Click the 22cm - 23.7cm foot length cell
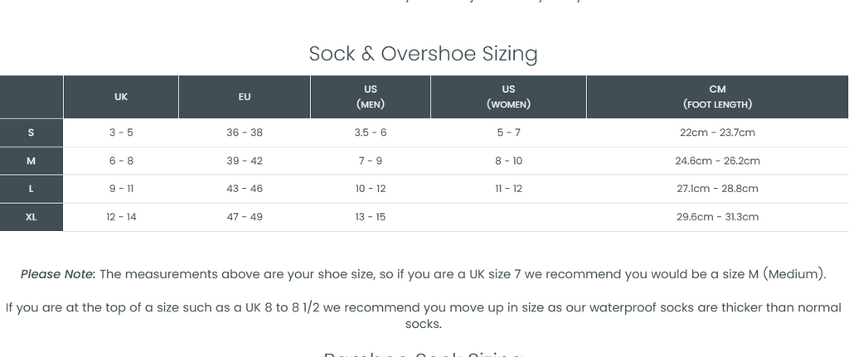 [717, 133]
